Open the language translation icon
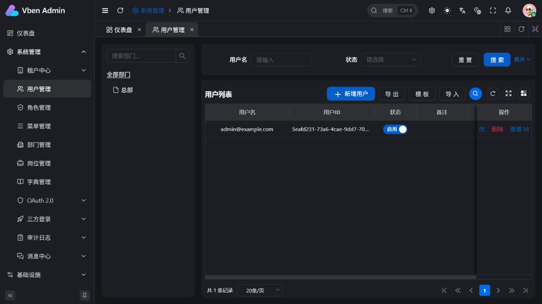542x304 pixels. [x=462, y=11]
